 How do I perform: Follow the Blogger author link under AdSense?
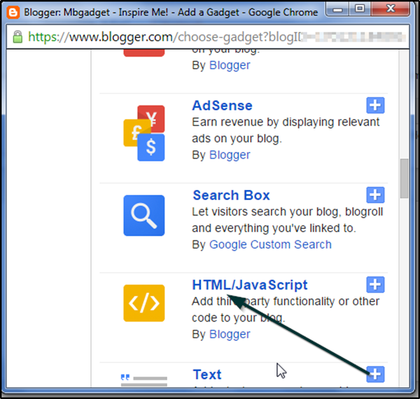[230, 155]
